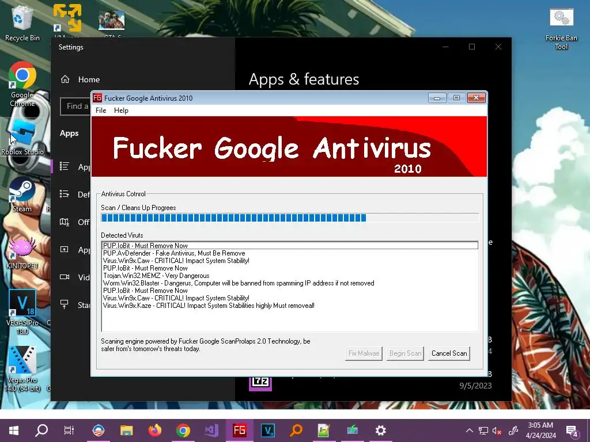The height and width of the screenshot is (442, 590).
Task: Select the first 'PUP.IoBit - Must Remove Now' row
Action: 290,245
